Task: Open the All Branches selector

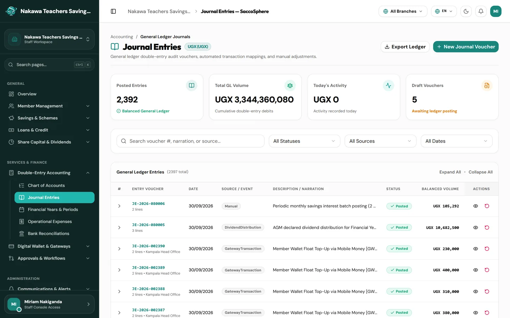Action: (x=403, y=11)
